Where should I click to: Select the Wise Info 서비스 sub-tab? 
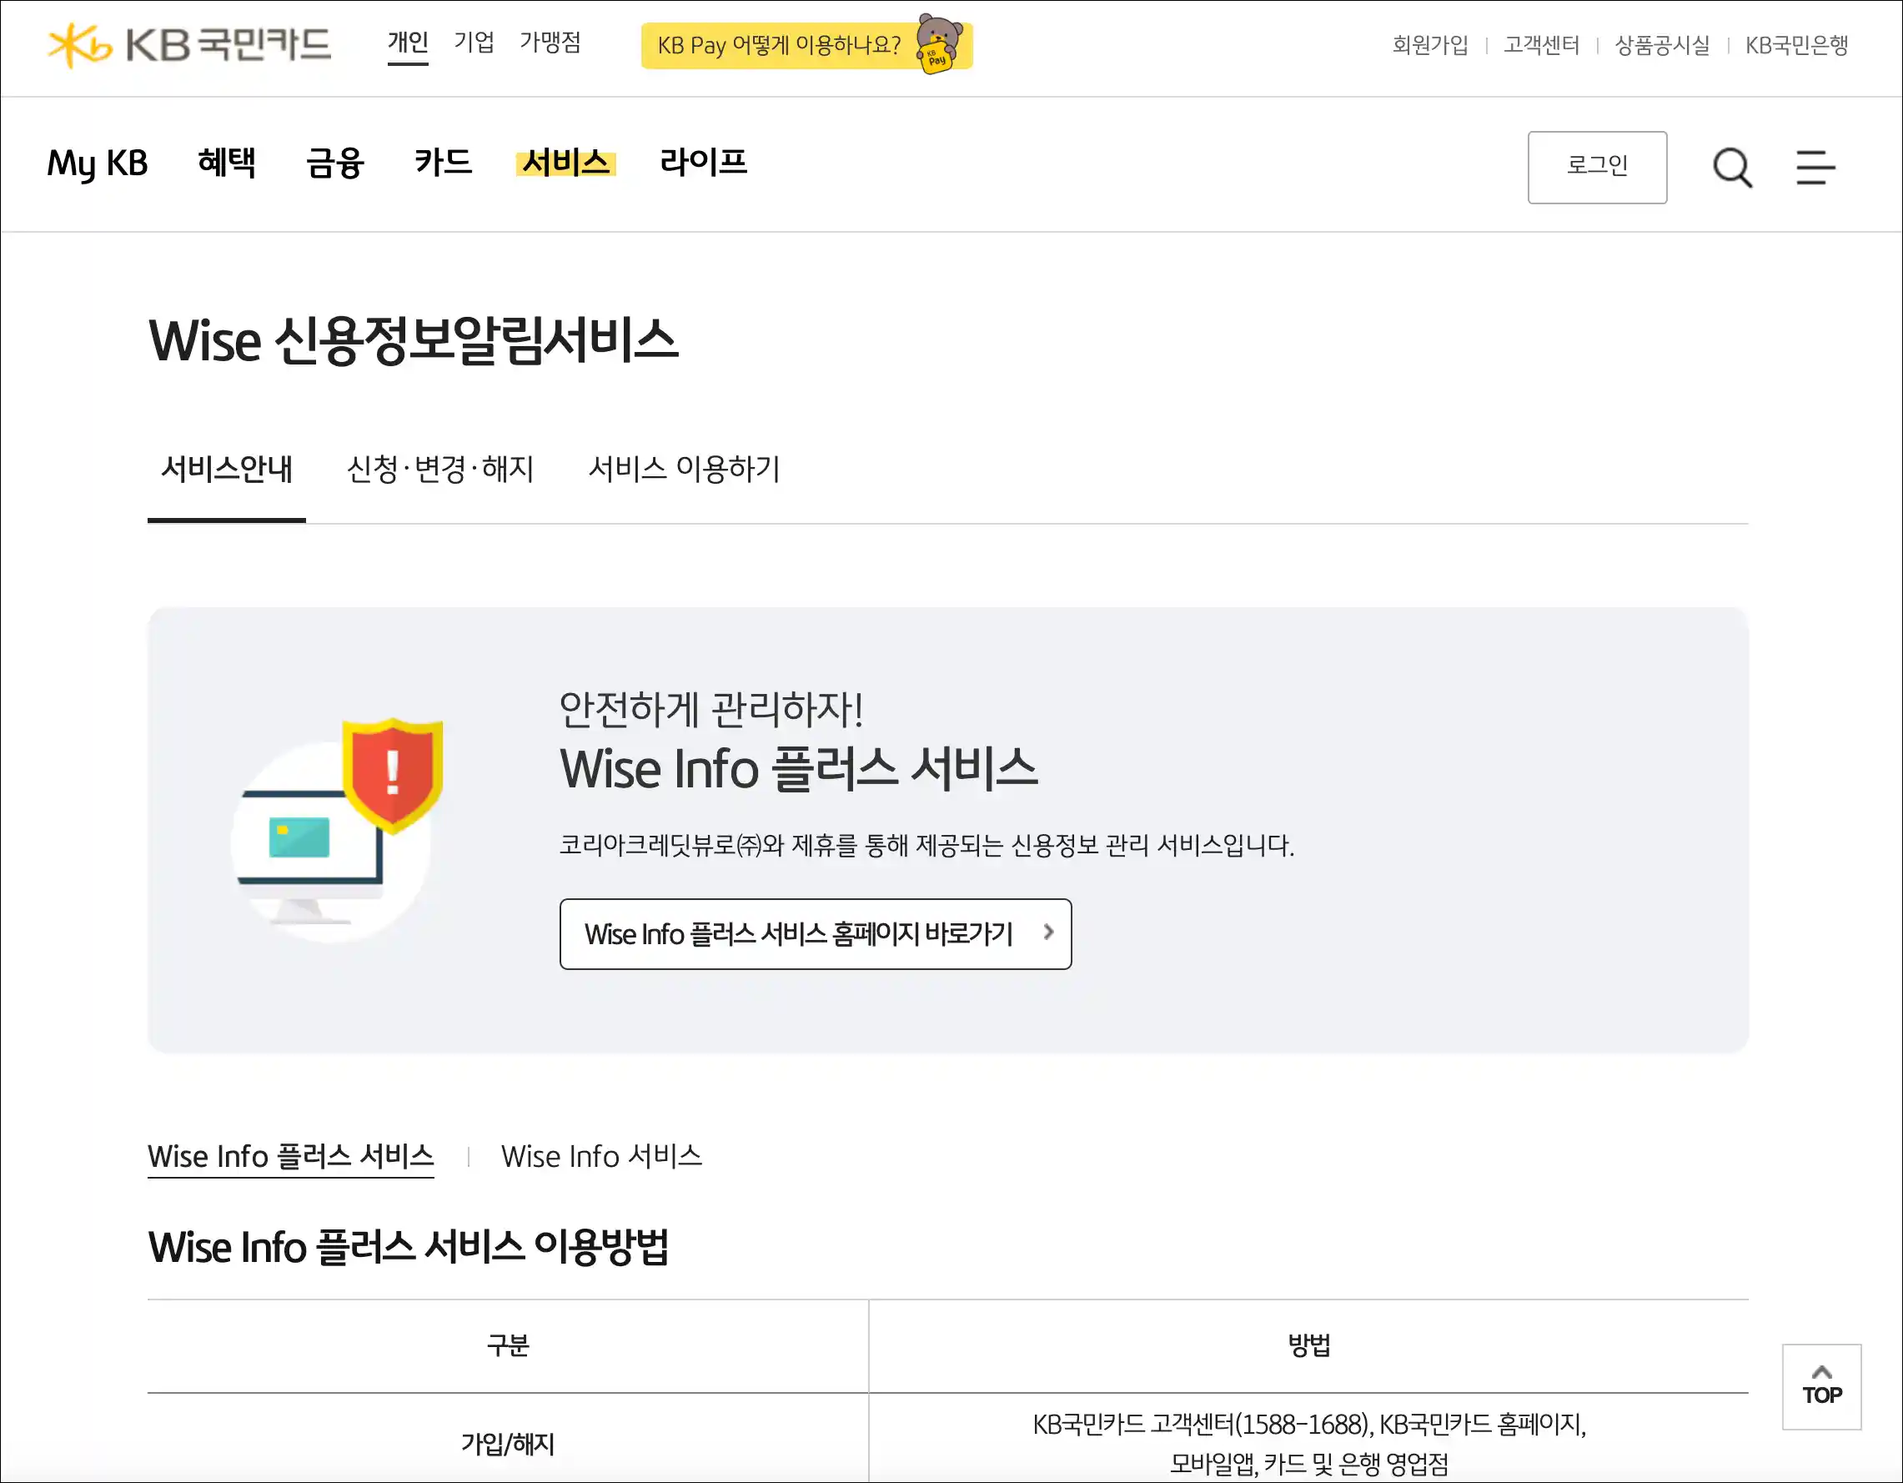coord(601,1156)
